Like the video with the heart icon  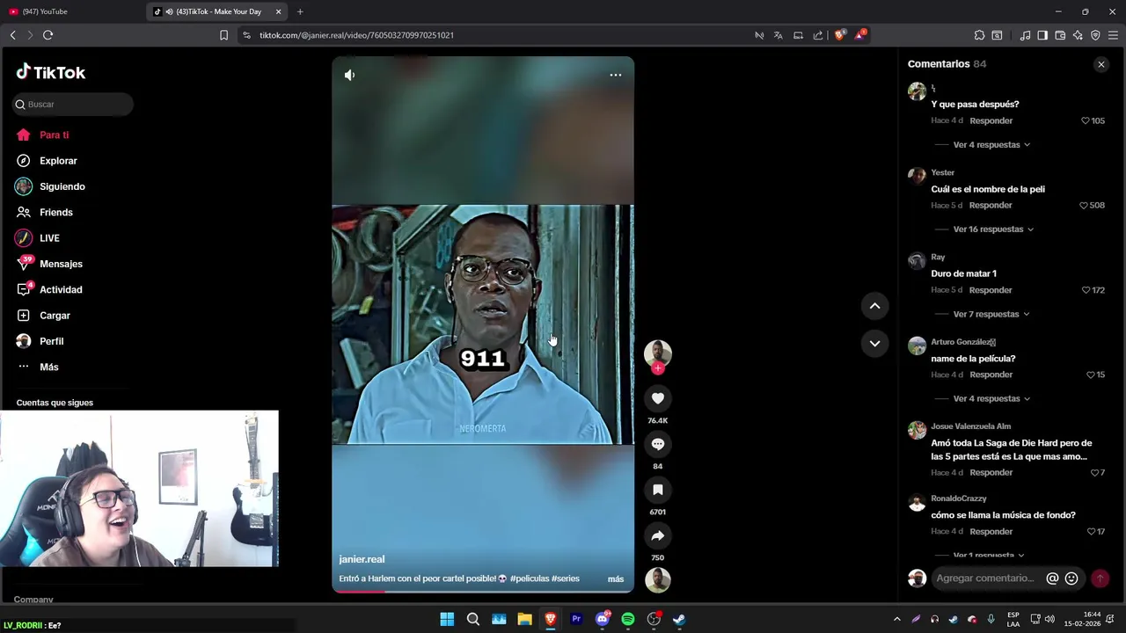point(658,398)
